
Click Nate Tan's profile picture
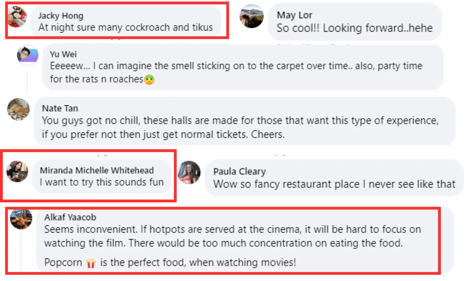point(18,109)
